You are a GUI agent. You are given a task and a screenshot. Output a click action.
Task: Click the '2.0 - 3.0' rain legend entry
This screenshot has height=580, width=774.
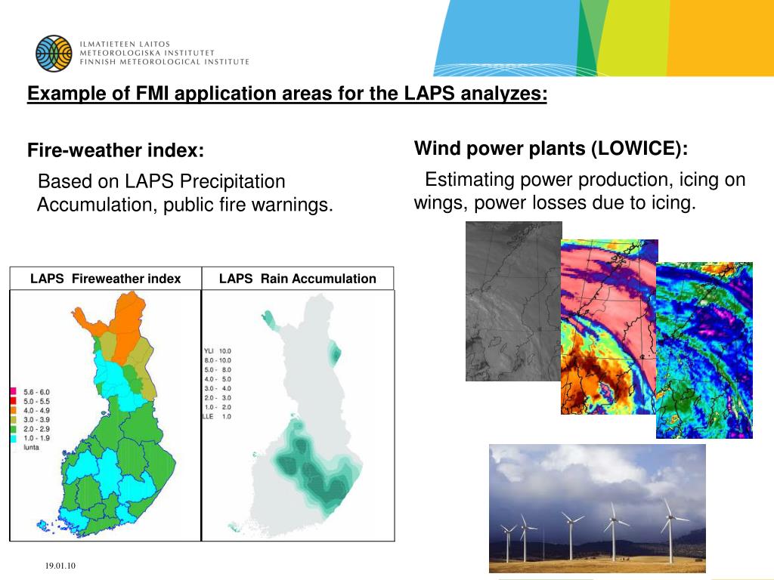[217, 398]
